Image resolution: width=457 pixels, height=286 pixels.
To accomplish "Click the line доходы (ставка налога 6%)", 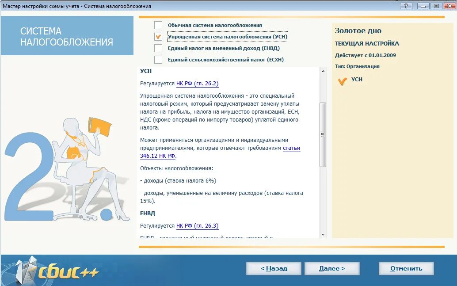I will (x=178, y=181).
